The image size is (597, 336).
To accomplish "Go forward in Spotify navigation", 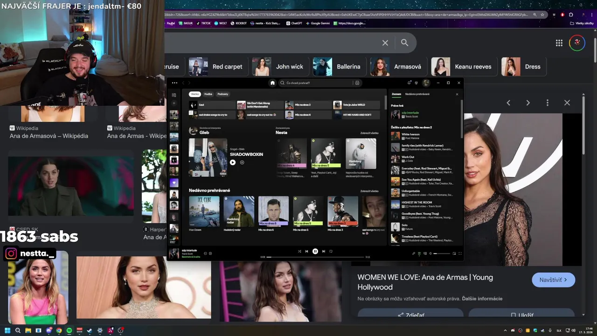I will 189,83.
